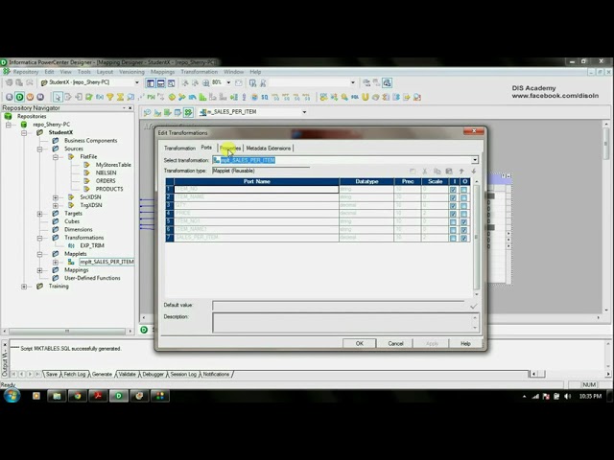Open the Source Analyzer workspace tool
Screen dimensions: 614x460
pyautogui.click(x=147, y=112)
